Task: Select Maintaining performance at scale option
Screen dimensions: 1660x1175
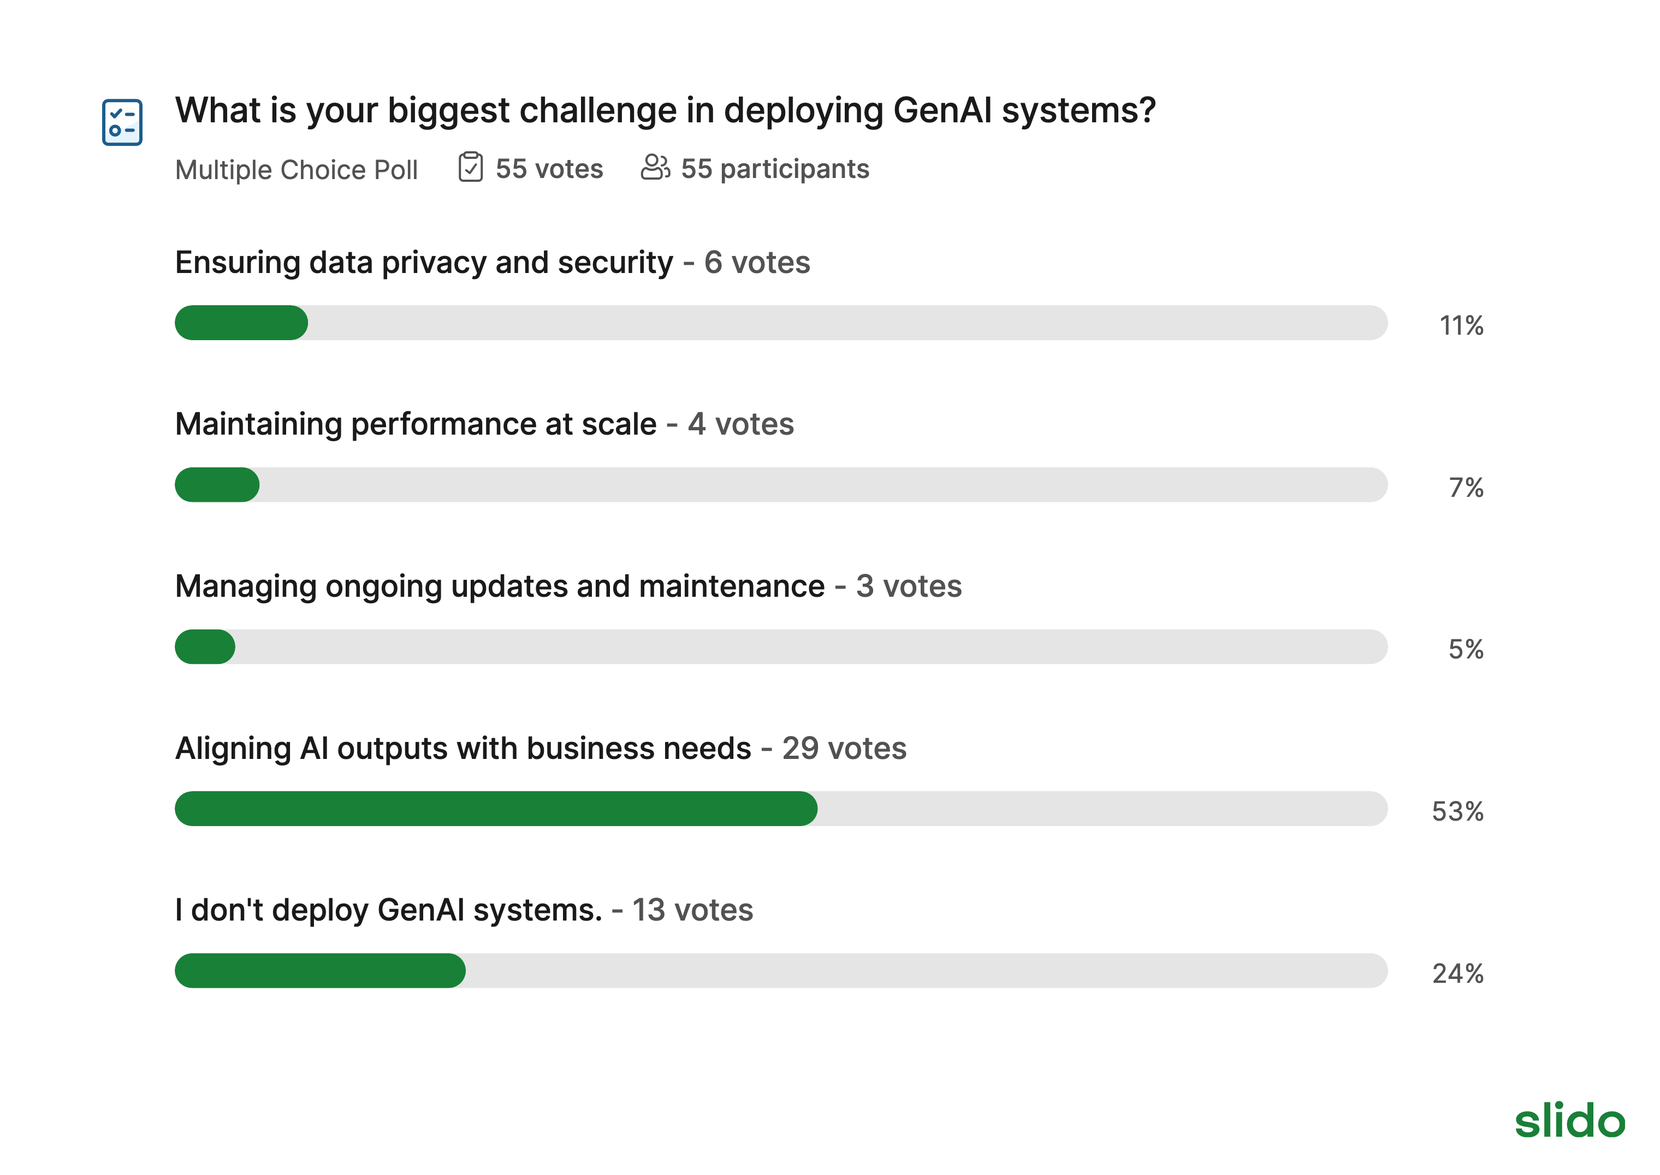Action: [x=416, y=424]
